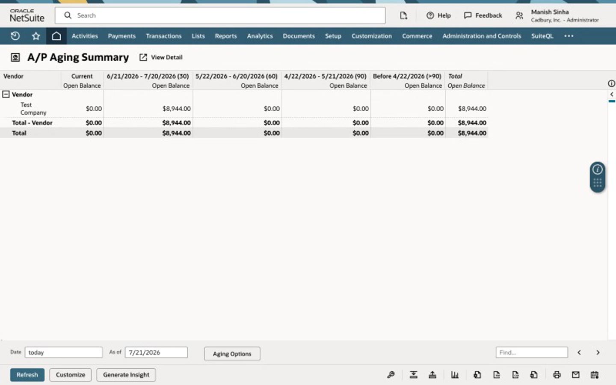Open the Activities menu
Viewport: 616px width, 385px height.
pos(85,36)
